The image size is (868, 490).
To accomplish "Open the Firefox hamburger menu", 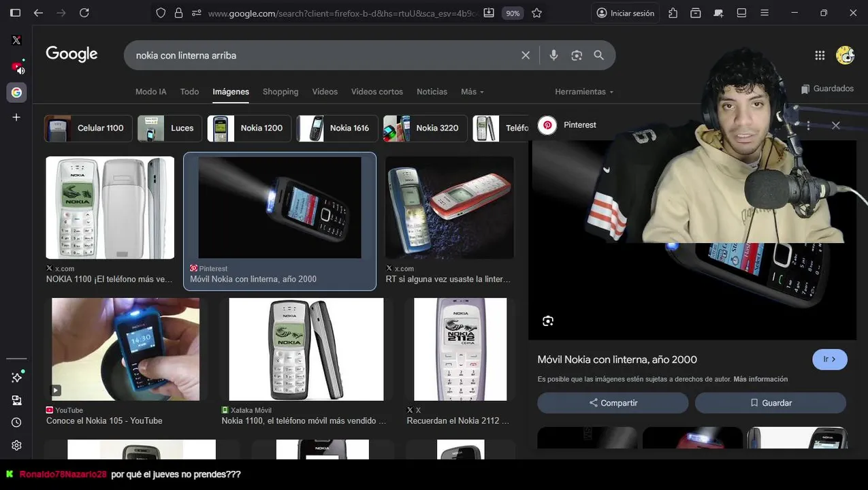I will [765, 13].
